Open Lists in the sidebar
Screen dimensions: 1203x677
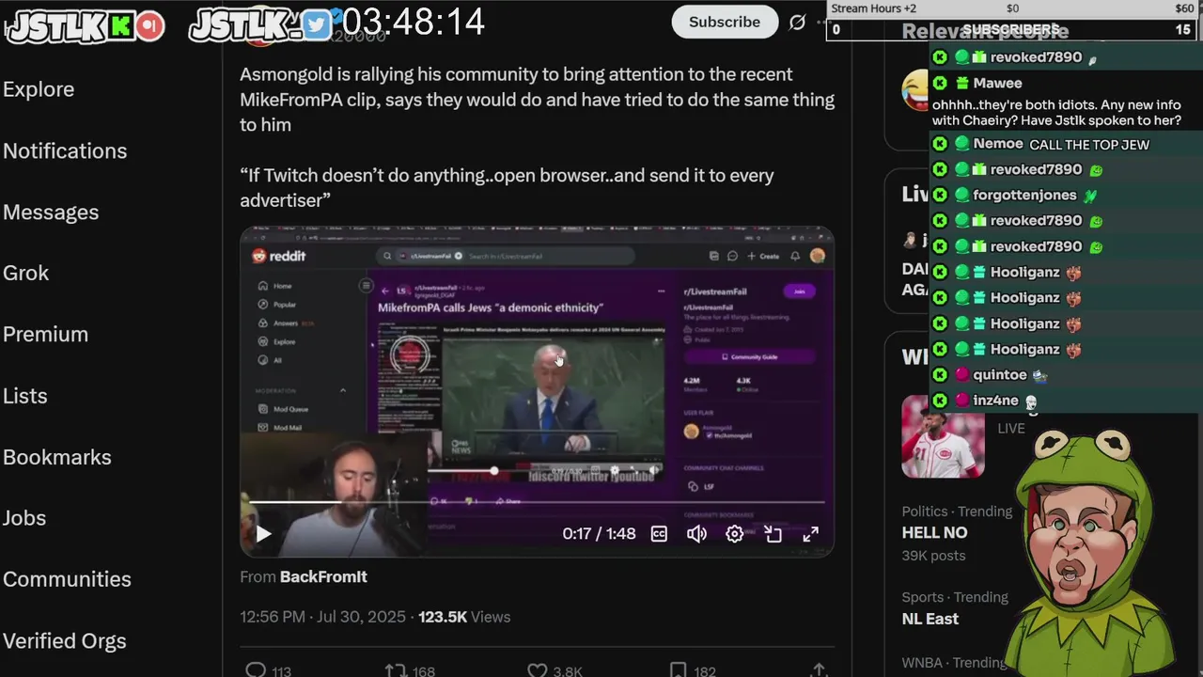25,396
